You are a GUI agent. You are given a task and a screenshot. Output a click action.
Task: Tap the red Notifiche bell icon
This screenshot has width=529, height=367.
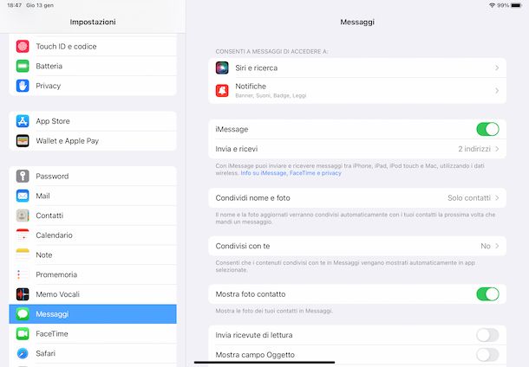[x=222, y=90]
